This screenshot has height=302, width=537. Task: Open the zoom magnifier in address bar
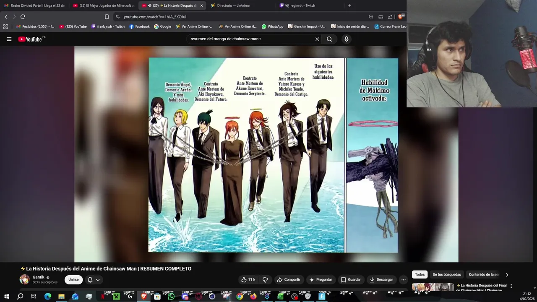(x=371, y=17)
